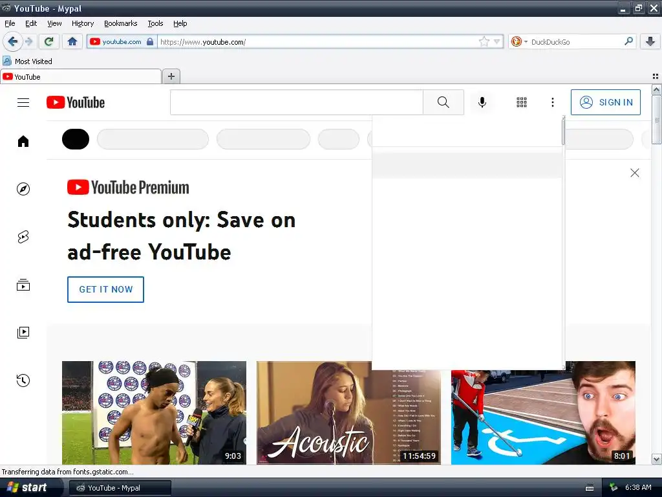Click the site identity padlock icon
The width and height of the screenshot is (662, 497).
150,41
